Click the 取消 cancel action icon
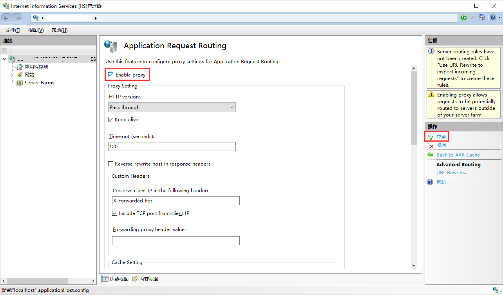The width and height of the screenshot is (503, 295). click(431, 145)
